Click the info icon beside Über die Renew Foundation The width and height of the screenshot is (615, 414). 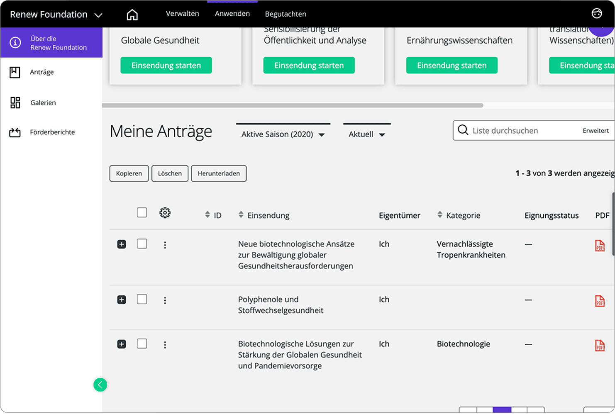(15, 43)
